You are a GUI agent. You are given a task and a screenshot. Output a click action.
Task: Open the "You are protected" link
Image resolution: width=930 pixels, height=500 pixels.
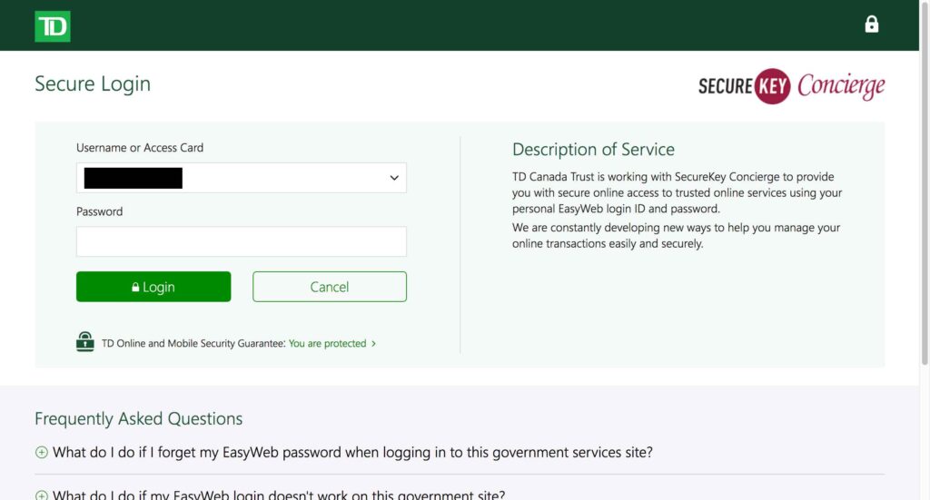click(327, 344)
